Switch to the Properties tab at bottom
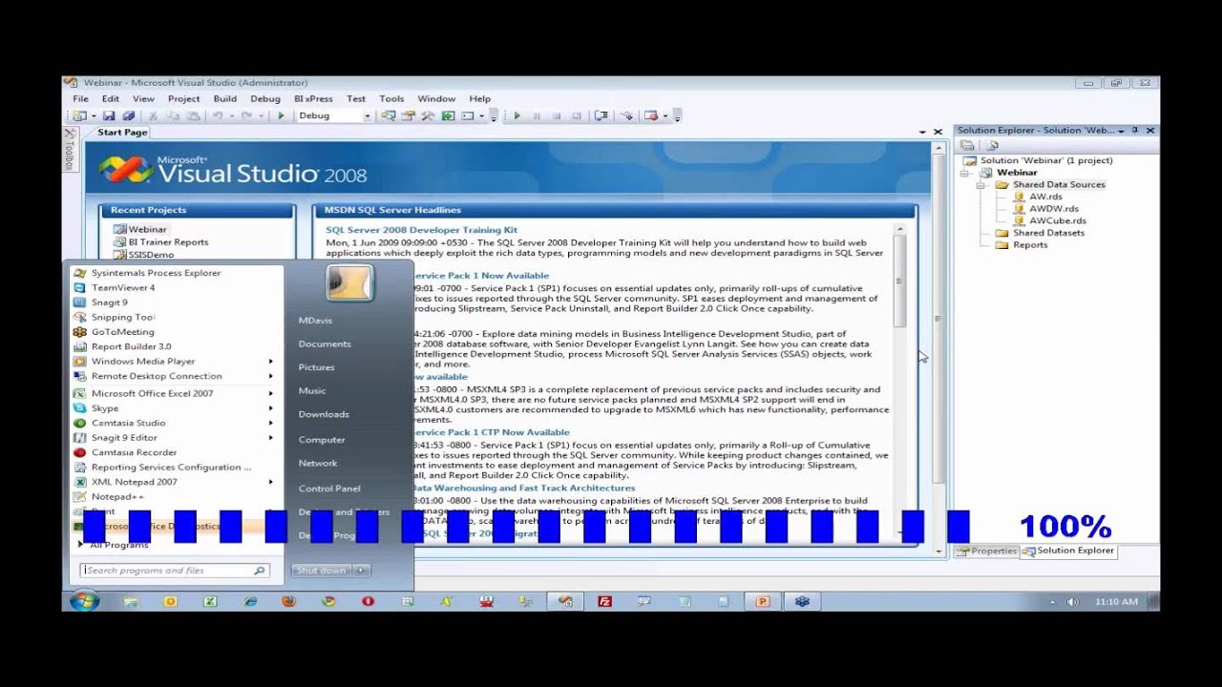Screen dimensions: 1222x687 [987, 551]
